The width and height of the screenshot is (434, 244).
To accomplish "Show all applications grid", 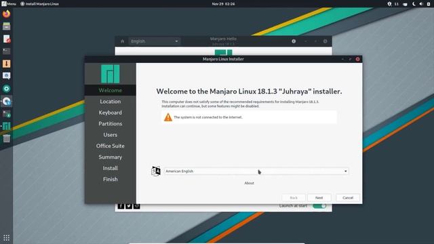I will (6, 238).
